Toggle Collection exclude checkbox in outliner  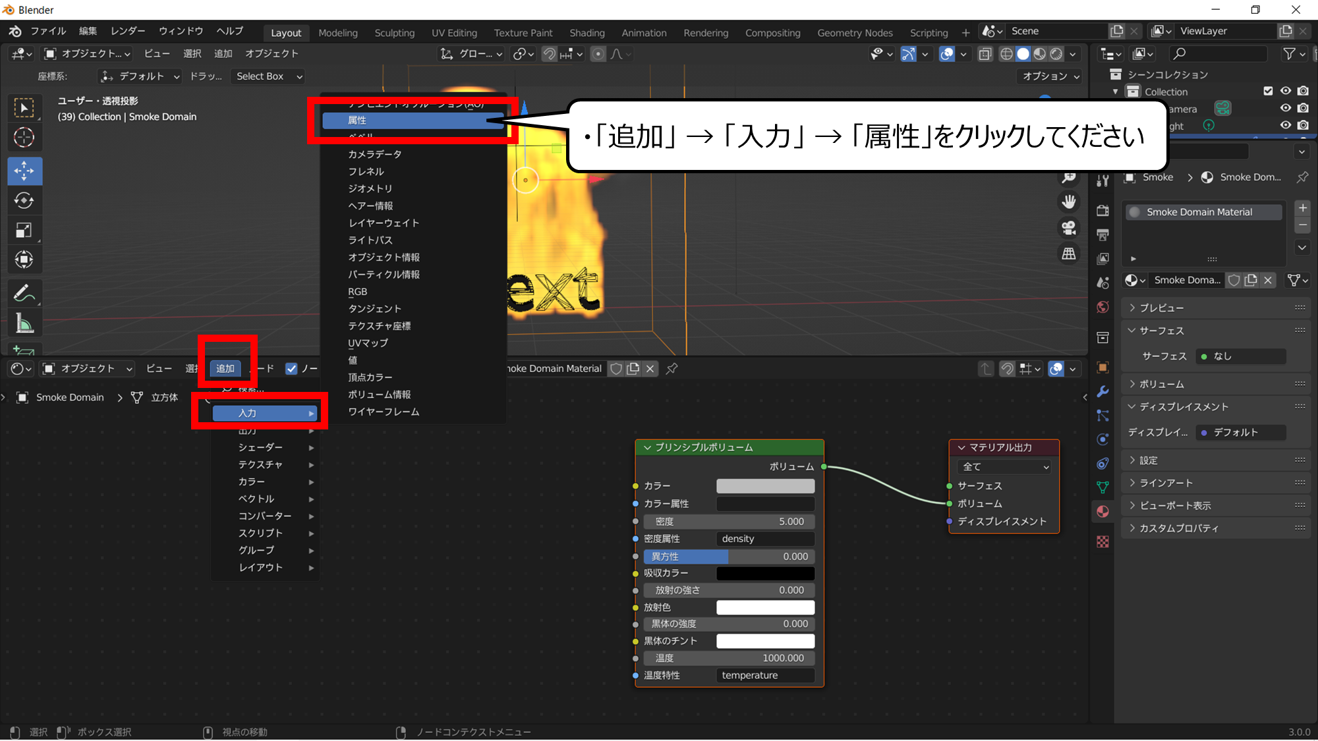(1268, 91)
